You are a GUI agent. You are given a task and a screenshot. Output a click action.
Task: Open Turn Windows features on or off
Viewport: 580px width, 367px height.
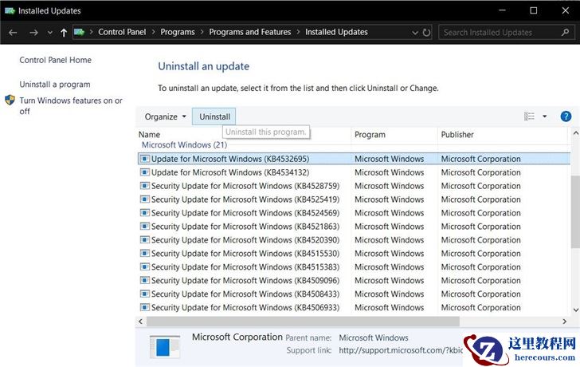[71, 105]
